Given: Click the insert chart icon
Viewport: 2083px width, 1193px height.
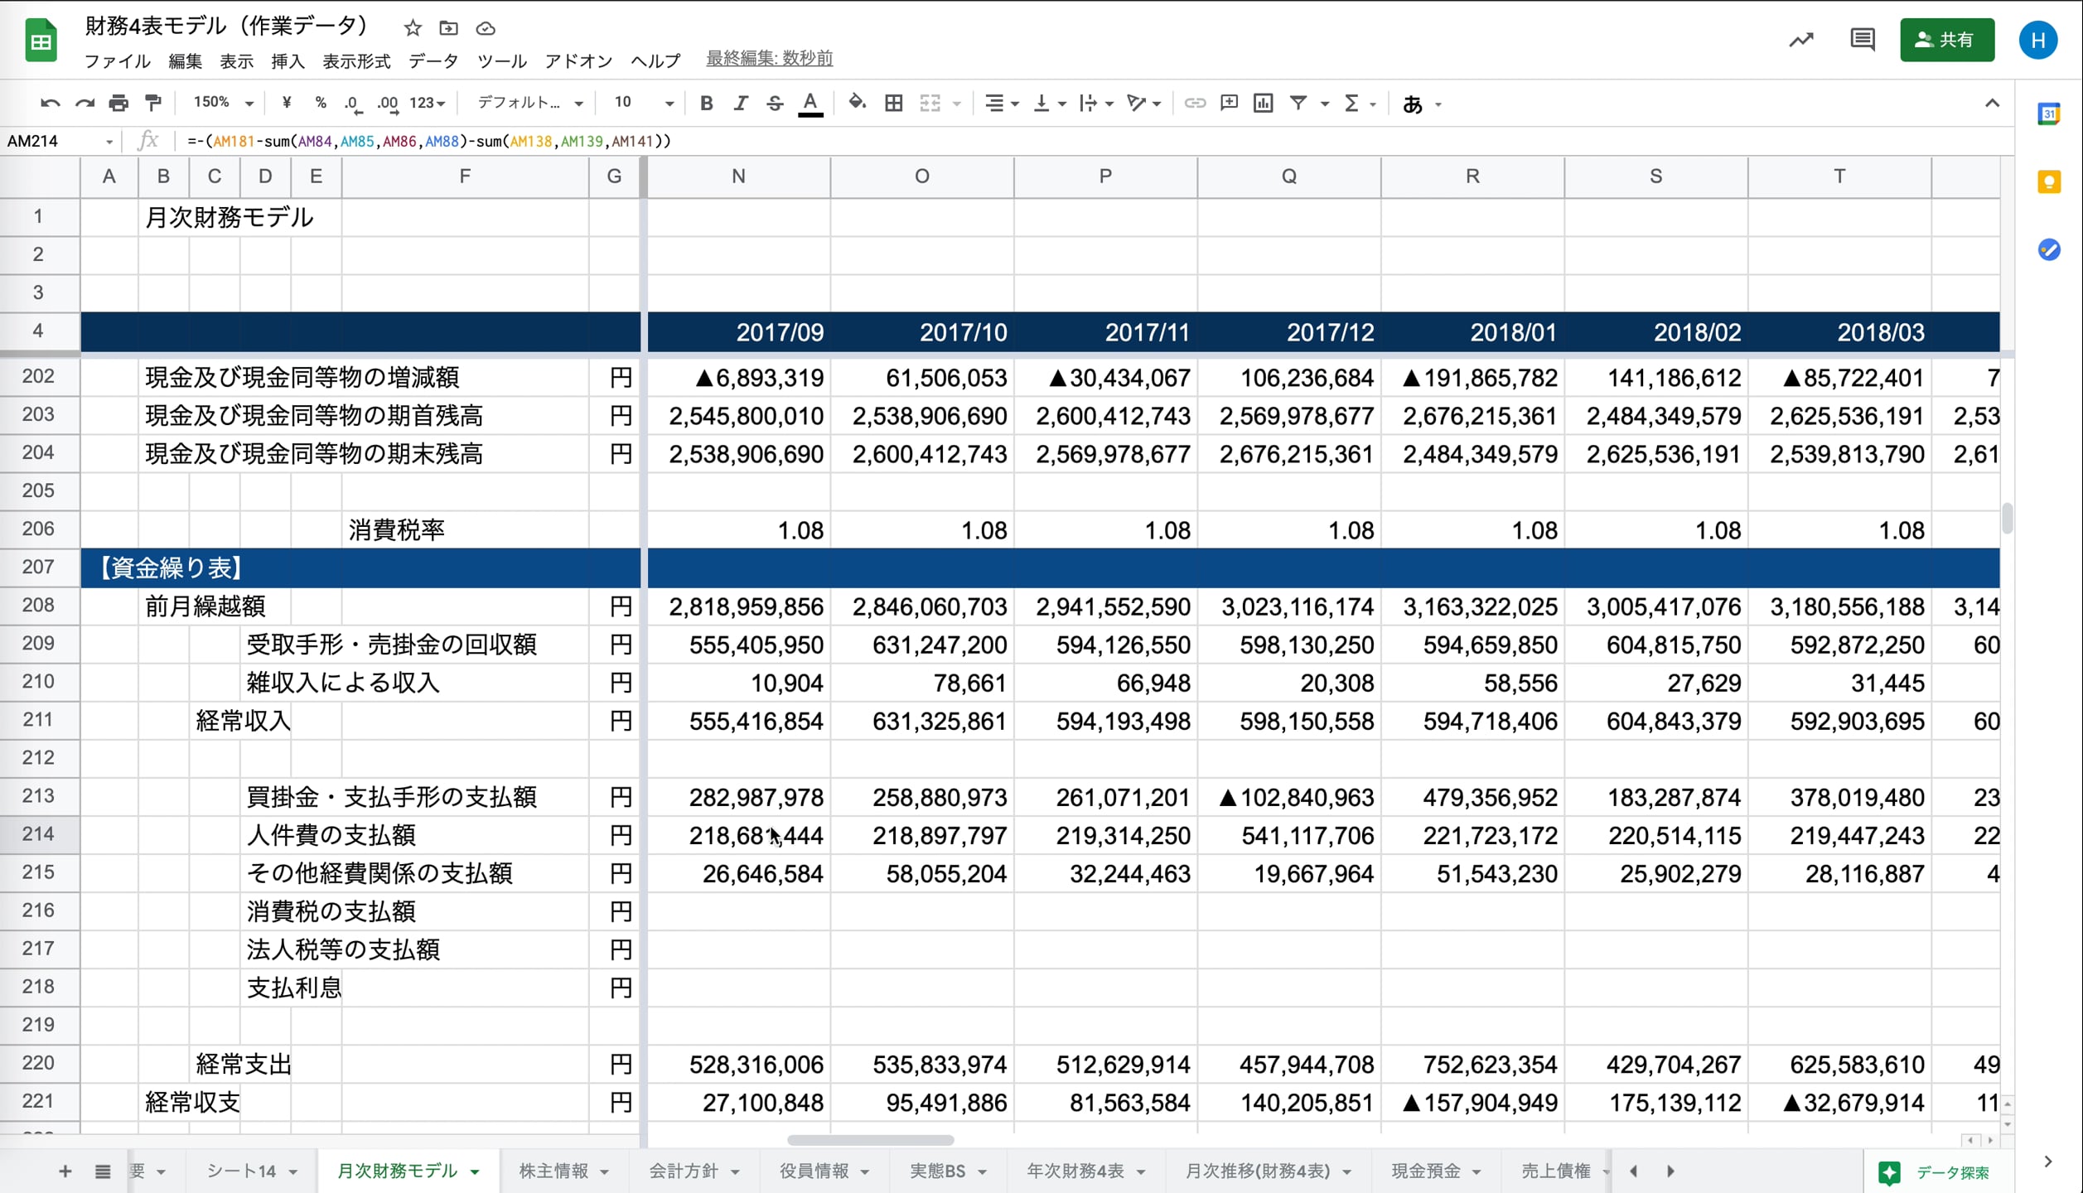Looking at the screenshot, I should pos(1263,104).
